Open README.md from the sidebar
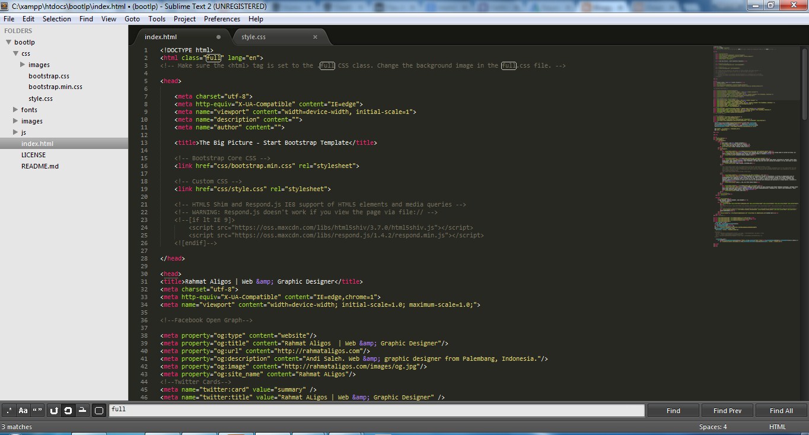The width and height of the screenshot is (809, 435). click(40, 166)
